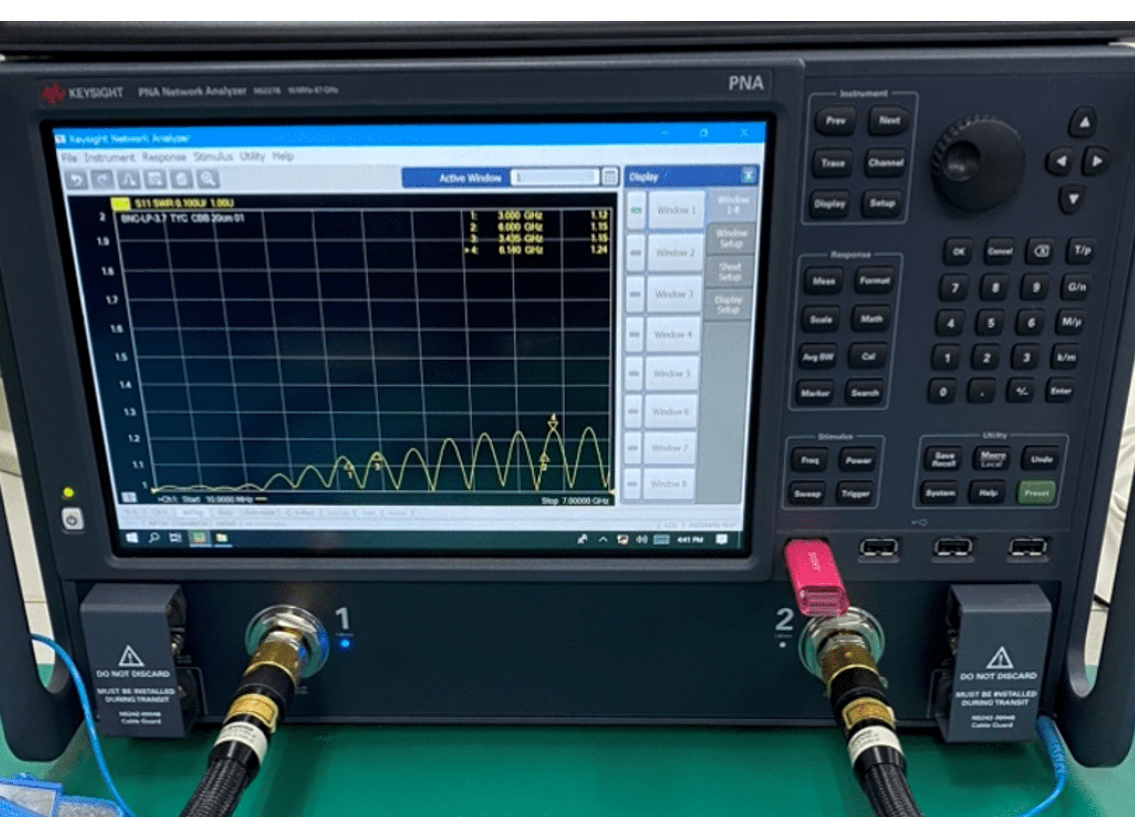Click the marker 1 readout 3.000 GHz
This screenshot has height=834, width=1135.
pyautogui.click(x=520, y=216)
